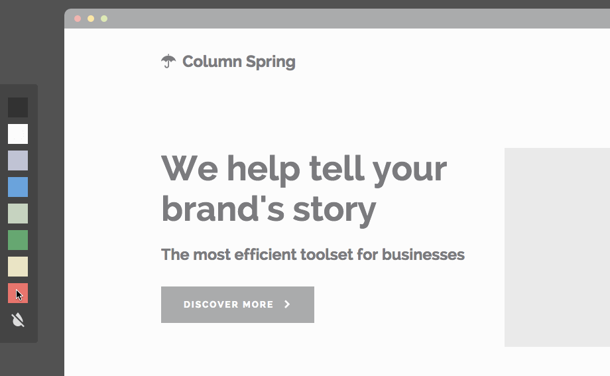Close the mockup browser window
610x376 pixels.
(x=78, y=19)
